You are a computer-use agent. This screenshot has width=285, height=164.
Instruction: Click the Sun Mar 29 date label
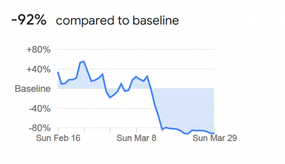point(215,138)
